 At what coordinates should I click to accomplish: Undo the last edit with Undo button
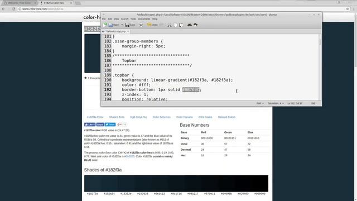click(x=152, y=25)
